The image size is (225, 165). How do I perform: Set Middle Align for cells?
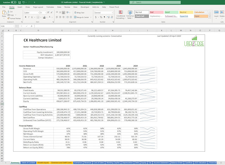[60, 13]
